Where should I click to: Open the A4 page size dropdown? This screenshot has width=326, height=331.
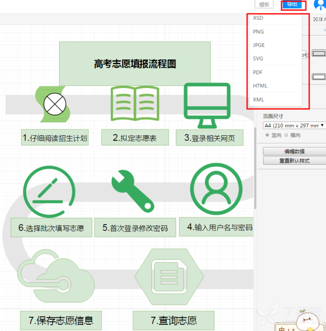click(294, 126)
